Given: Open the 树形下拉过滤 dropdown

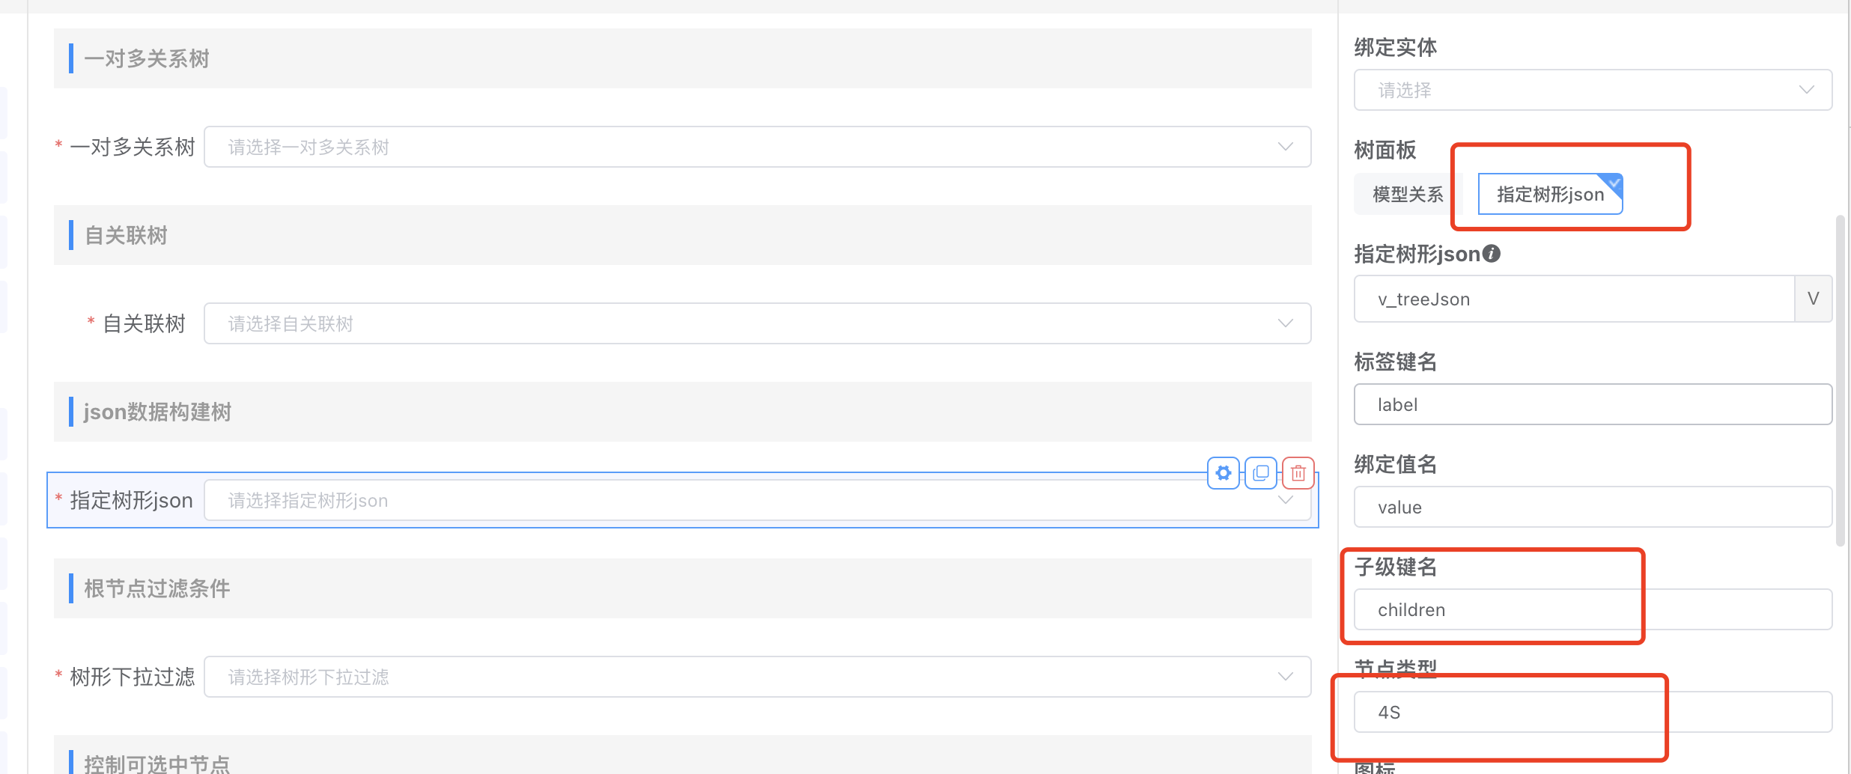Looking at the screenshot, I should coord(756,677).
